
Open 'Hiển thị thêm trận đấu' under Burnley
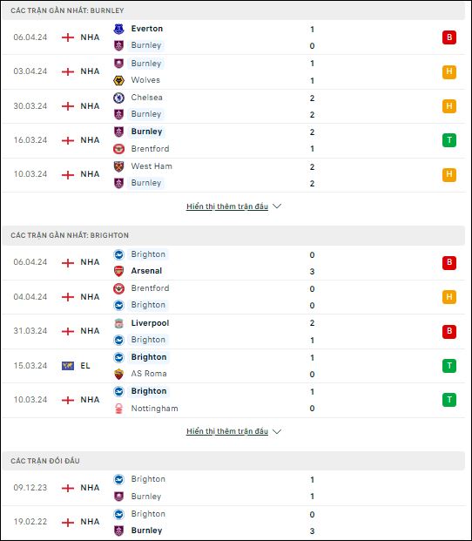(x=227, y=206)
